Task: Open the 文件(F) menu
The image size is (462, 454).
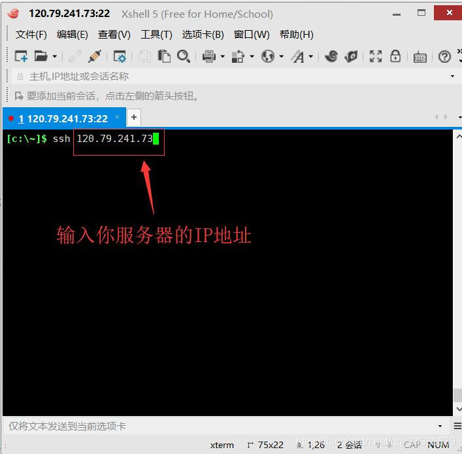Action: click(x=31, y=35)
